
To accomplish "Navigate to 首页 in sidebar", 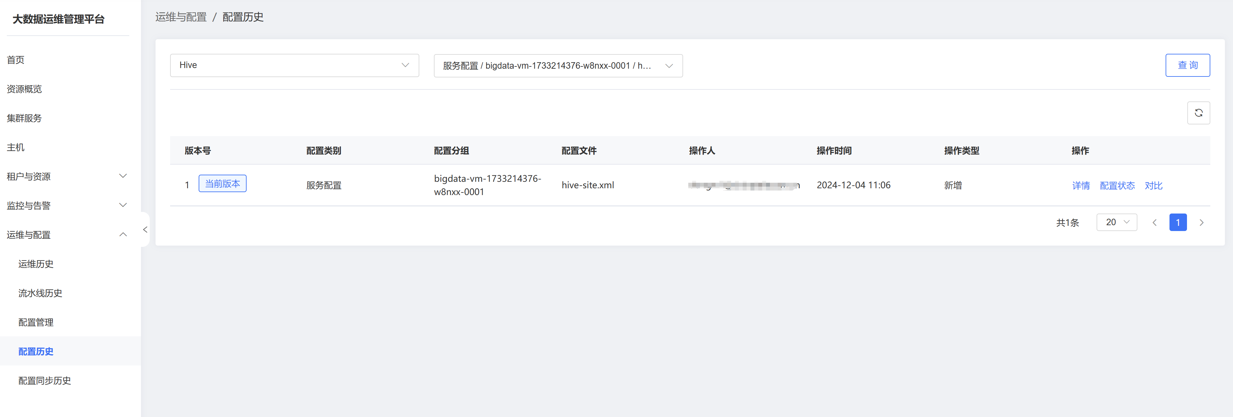I will pyautogui.click(x=16, y=60).
